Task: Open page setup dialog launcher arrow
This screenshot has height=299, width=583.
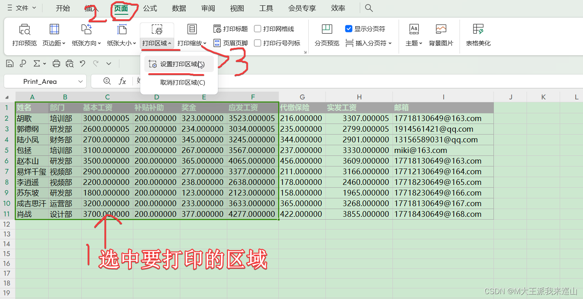Action: (x=305, y=52)
